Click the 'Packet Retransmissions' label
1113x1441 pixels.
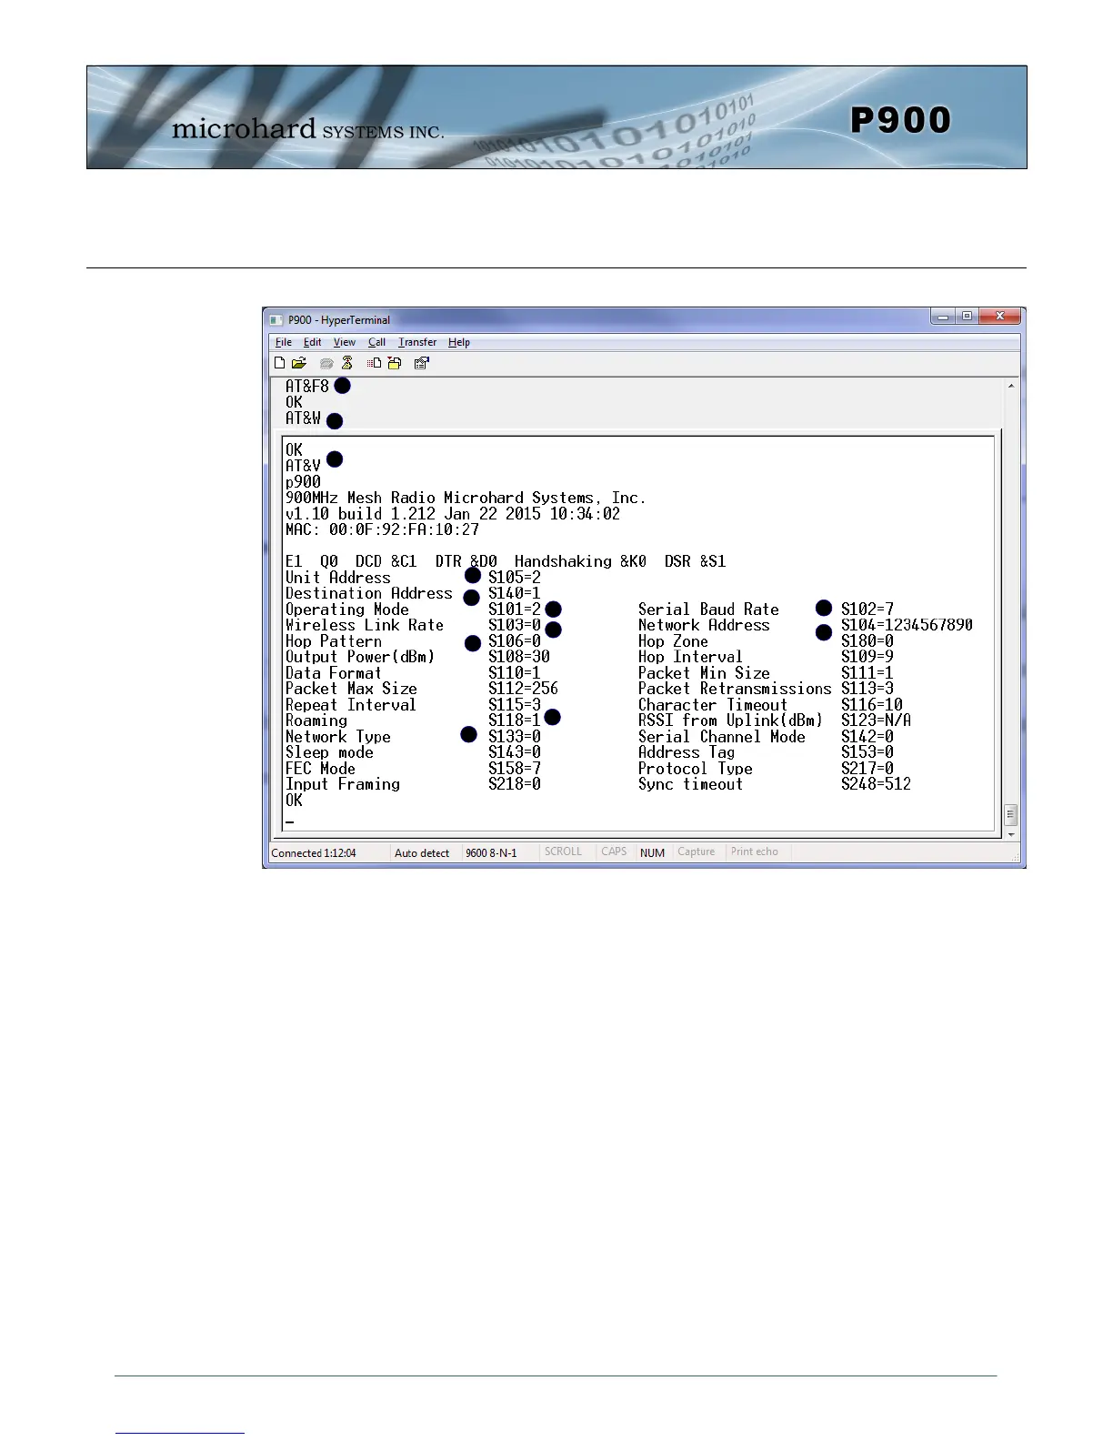735,689
